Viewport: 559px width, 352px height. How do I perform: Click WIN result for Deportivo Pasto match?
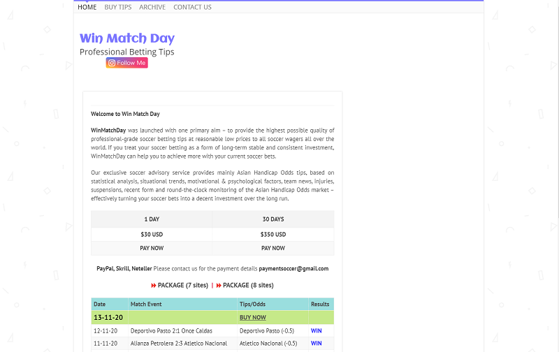(x=317, y=330)
